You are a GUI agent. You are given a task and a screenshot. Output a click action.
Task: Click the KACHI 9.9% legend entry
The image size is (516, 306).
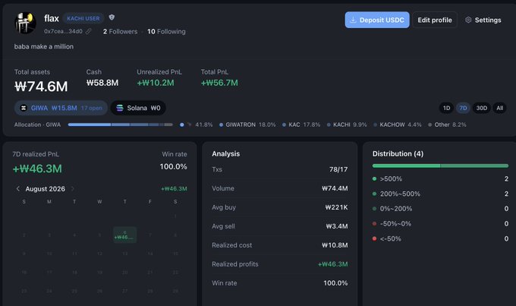[347, 125]
